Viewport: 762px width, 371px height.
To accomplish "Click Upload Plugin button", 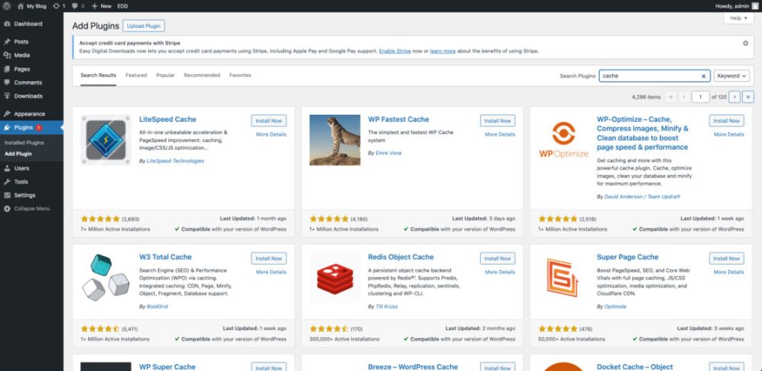I will pyautogui.click(x=144, y=25).
